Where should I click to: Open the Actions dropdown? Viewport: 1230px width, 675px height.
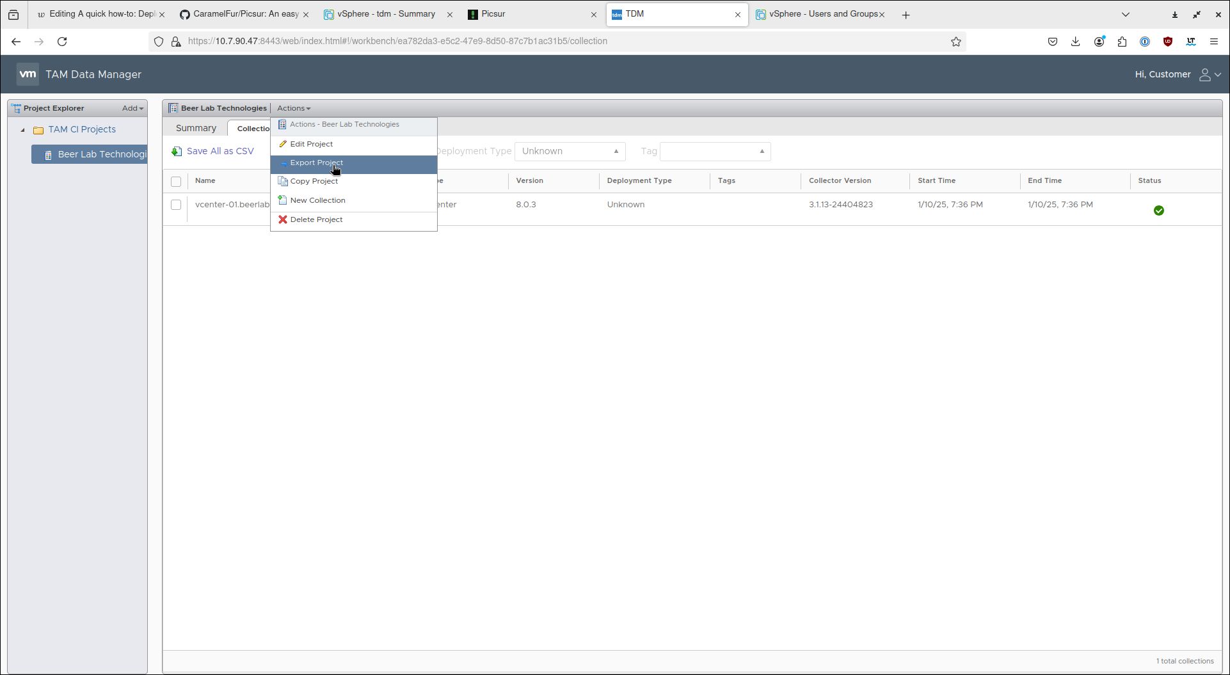pos(294,108)
